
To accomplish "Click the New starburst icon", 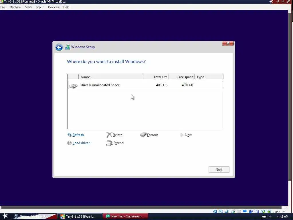I will click(181, 135).
